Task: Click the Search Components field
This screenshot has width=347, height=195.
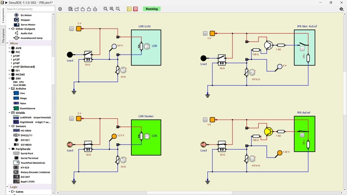Action: pos(30,9)
